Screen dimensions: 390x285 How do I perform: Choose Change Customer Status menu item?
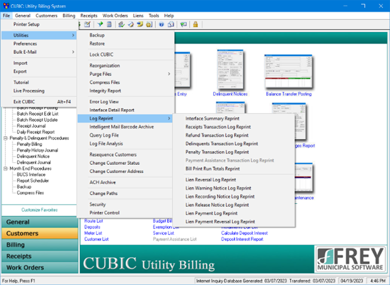pos(125,163)
